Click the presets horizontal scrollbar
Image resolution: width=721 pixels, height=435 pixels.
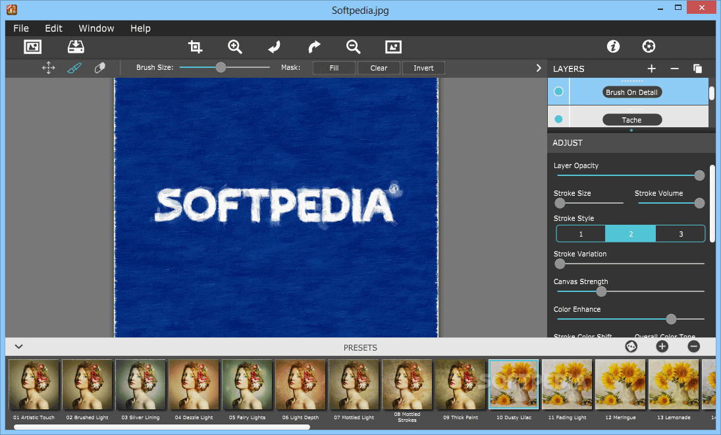[x=162, y=427]
